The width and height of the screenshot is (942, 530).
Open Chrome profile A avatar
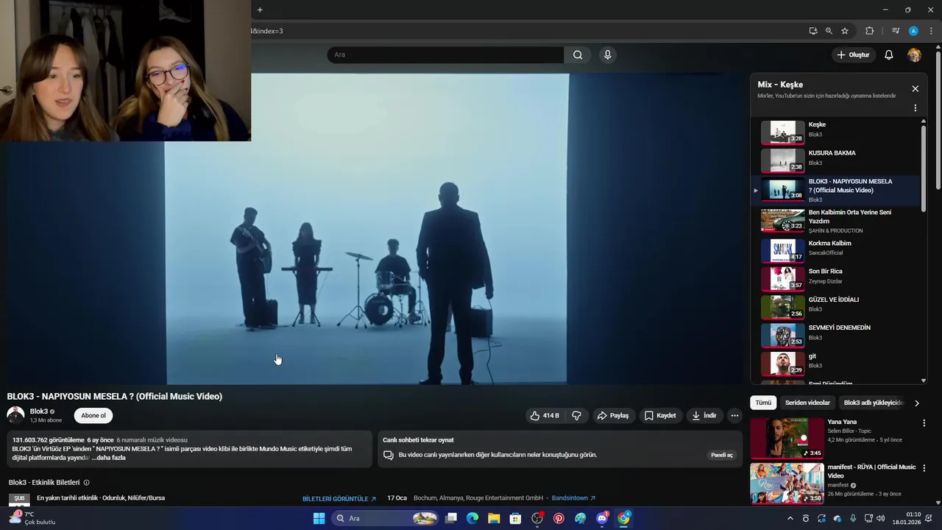913,31
